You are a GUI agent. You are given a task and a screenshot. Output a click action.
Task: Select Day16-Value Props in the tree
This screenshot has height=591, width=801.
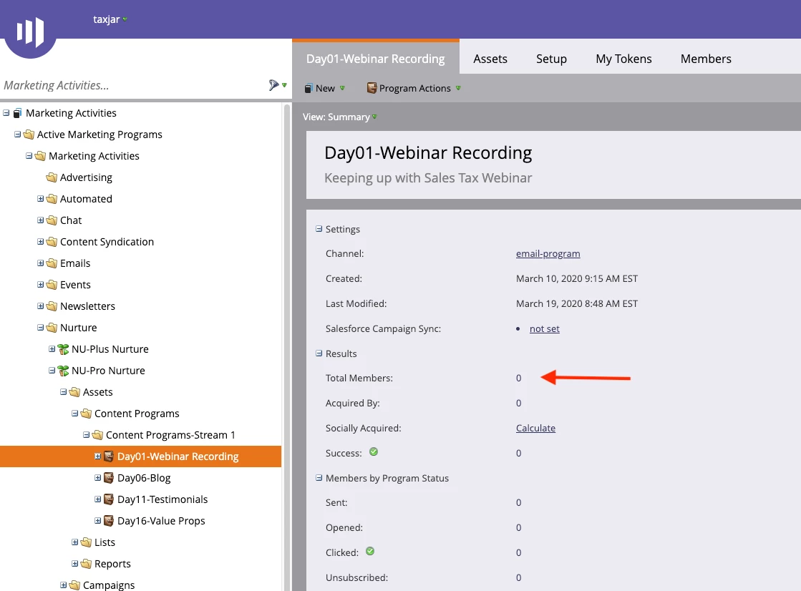coord(161,521)
